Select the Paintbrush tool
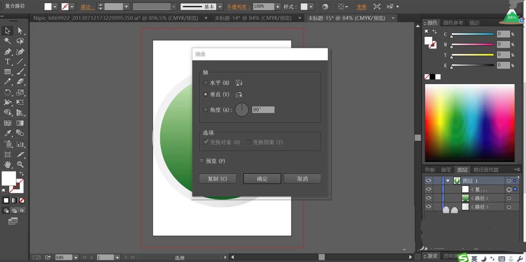The image size is (526, 262). tap(20, 71)
